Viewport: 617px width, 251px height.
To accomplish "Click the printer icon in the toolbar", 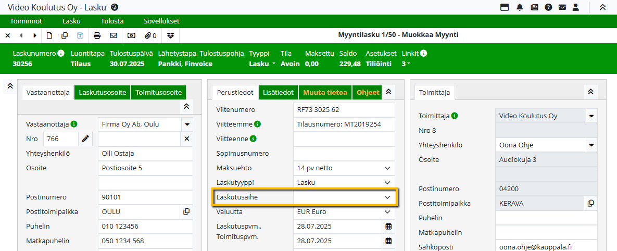I will pos(97,35).
